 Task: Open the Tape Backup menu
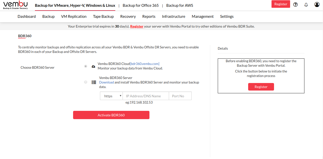coord(103,16)
